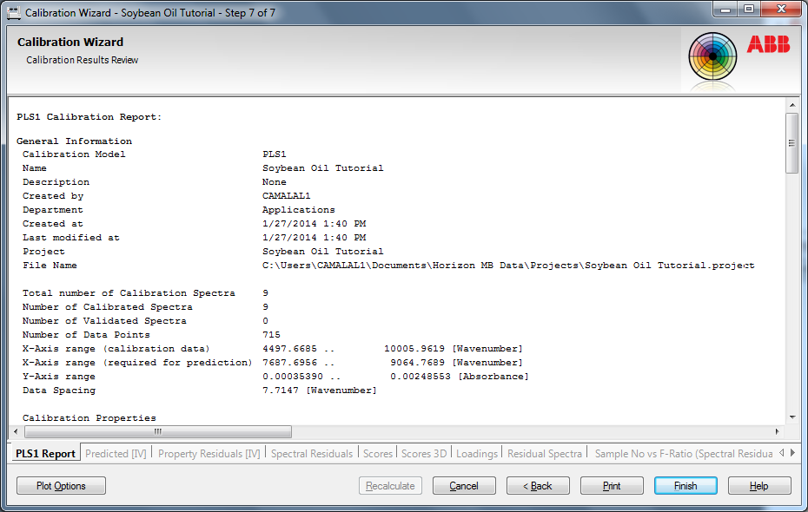Open Help for the wizard

click(x=758, y=486)
